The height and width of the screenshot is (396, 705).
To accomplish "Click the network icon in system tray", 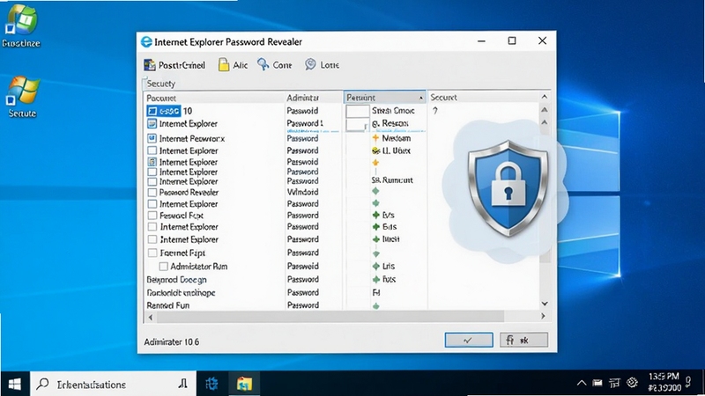I will 614,383.
